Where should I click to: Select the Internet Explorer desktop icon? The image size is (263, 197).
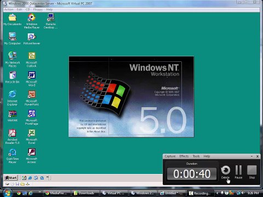point(12,98)
